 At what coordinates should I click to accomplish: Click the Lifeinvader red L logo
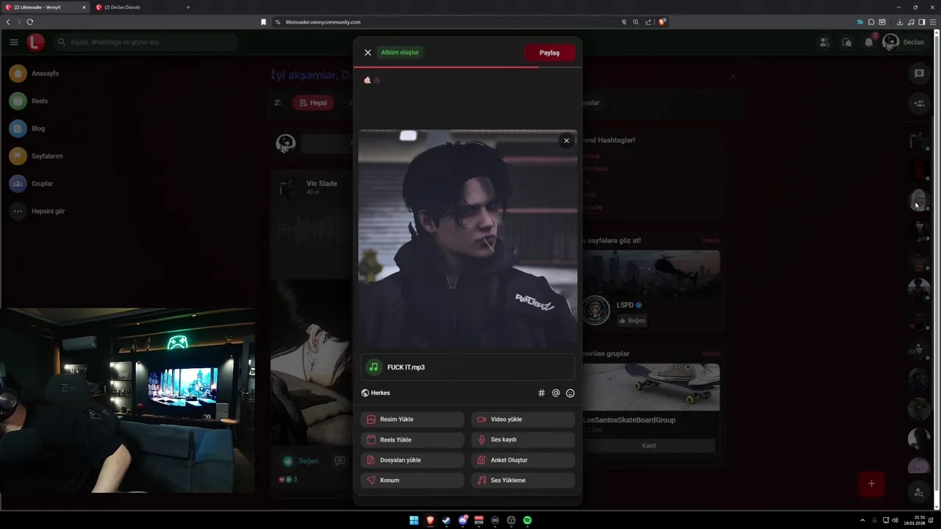point(35,42)
